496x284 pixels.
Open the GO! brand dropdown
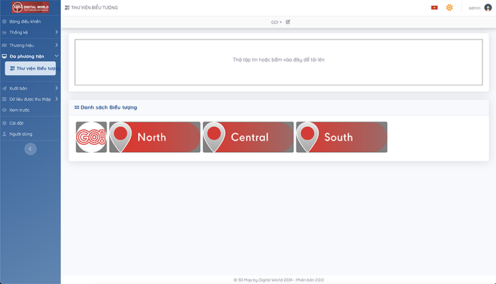click(276, 22)
